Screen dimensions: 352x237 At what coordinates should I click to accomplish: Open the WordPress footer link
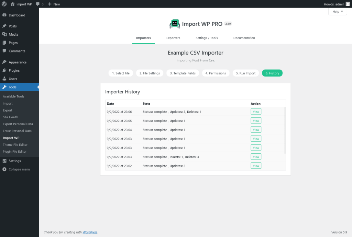(90, 232)
